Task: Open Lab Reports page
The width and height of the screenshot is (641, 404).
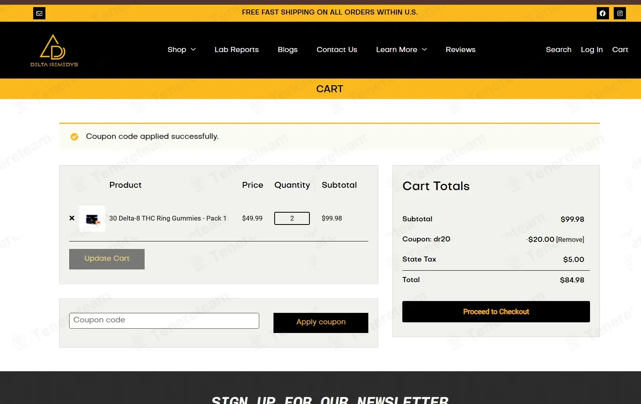Action: (237, 50)
